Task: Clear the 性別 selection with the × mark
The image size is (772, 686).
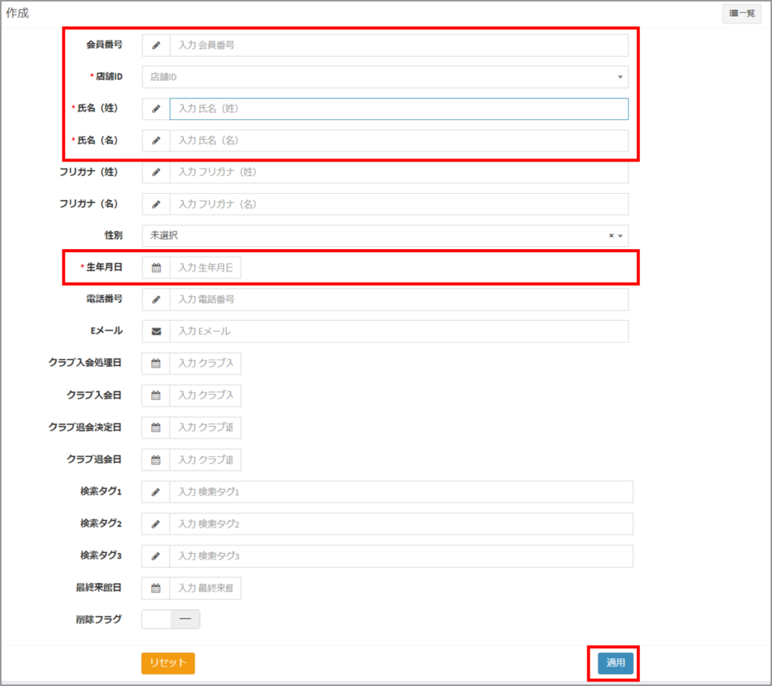Action: click(x=611, y=236)
